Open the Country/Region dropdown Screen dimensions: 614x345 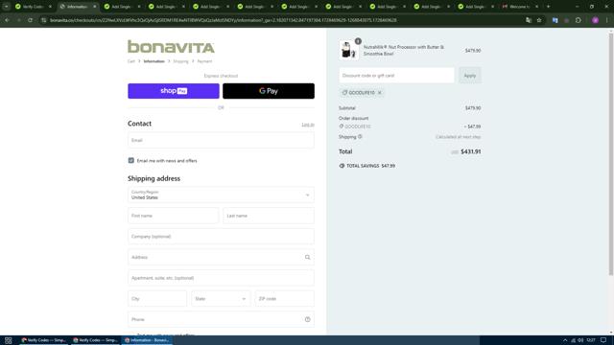[221, 195]
